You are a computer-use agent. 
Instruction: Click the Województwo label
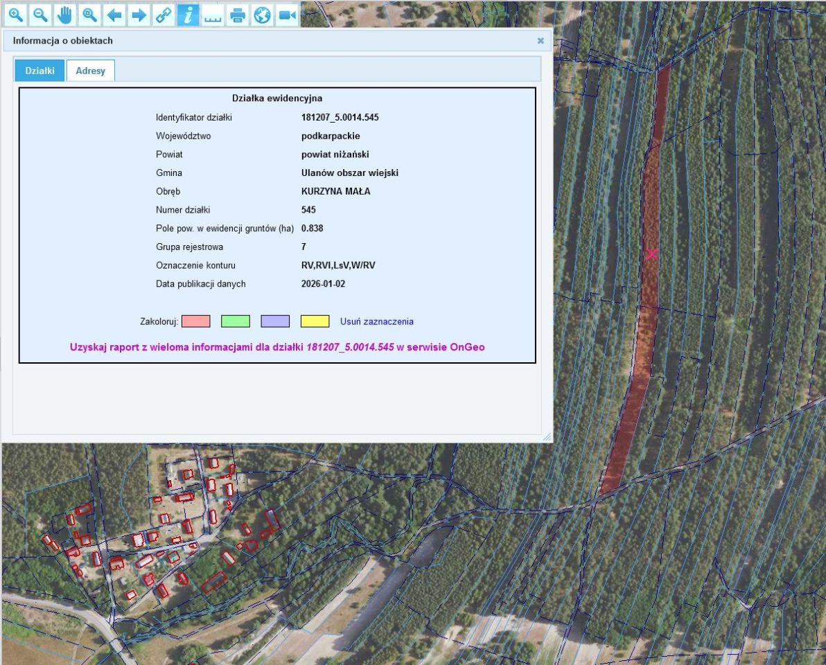184,136
